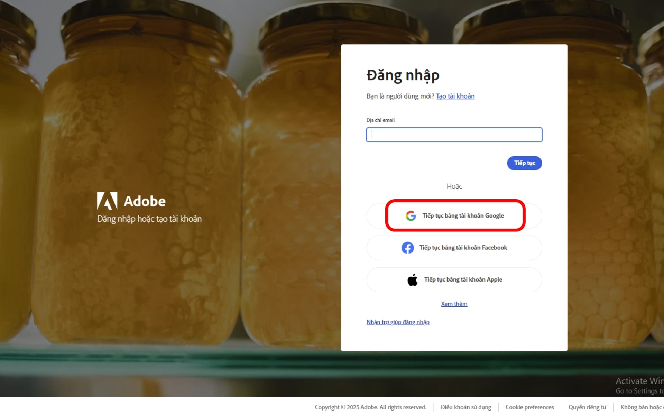Image resolution: width=664 pixels, height=415 pixels.
Task: Expand more options via Xem thêm
Action: pyautogui.click(x=454, y=304)
